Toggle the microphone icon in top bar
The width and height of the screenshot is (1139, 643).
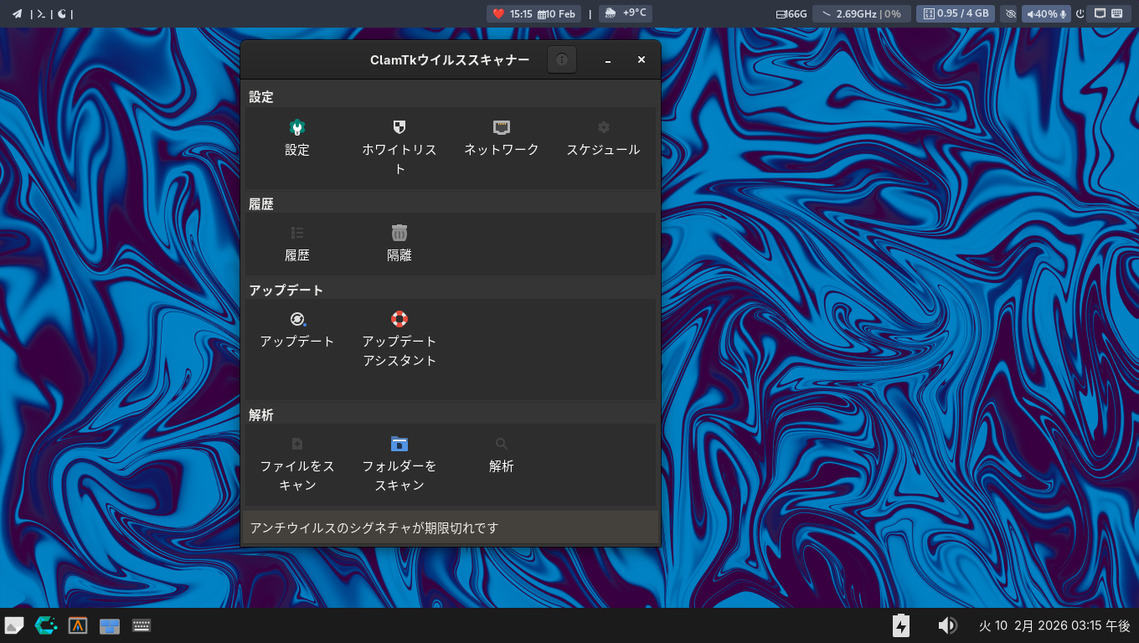point(1064,13)
